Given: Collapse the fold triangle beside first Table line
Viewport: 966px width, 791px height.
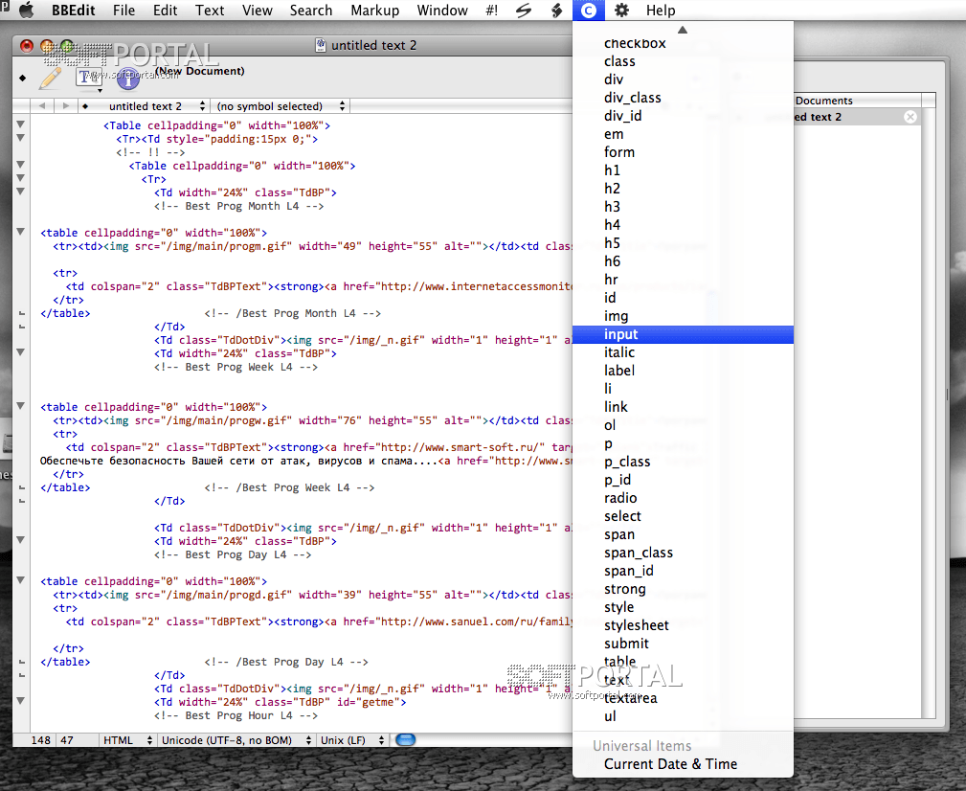Looking at the screenshot, I should point(20,125).
